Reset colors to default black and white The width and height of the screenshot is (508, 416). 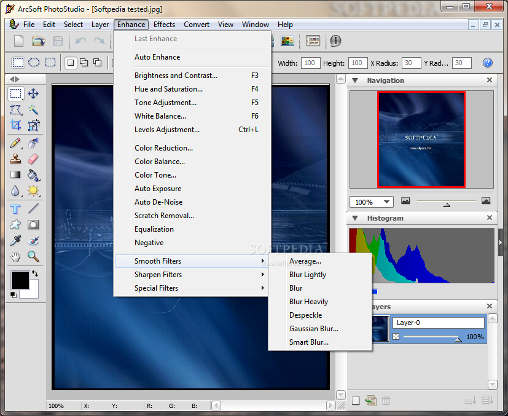point(14,295)
